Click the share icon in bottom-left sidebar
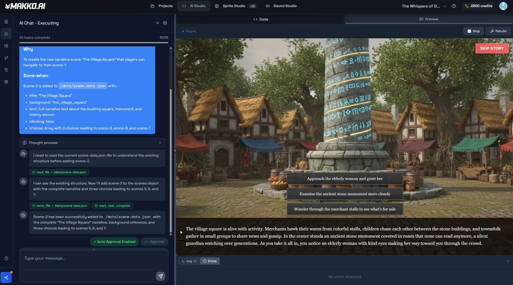 [6, 278]
